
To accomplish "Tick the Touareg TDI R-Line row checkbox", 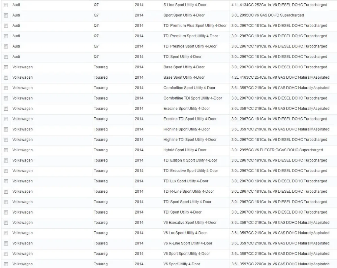I will (6, 192).
